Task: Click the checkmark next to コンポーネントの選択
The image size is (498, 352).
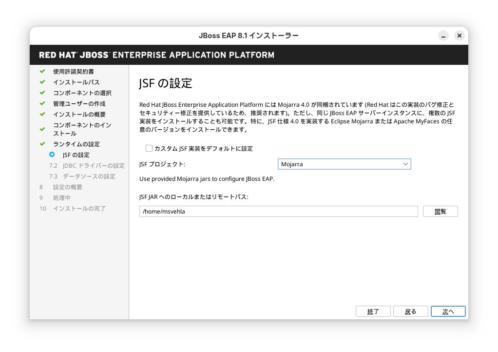Action: tap(42, 93)
